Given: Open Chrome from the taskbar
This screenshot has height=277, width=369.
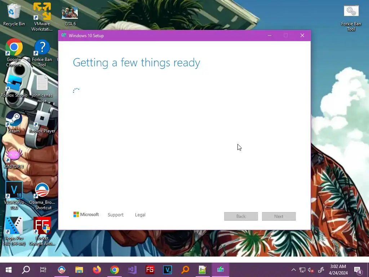Looking at the screenshot, I should (115, 269).
